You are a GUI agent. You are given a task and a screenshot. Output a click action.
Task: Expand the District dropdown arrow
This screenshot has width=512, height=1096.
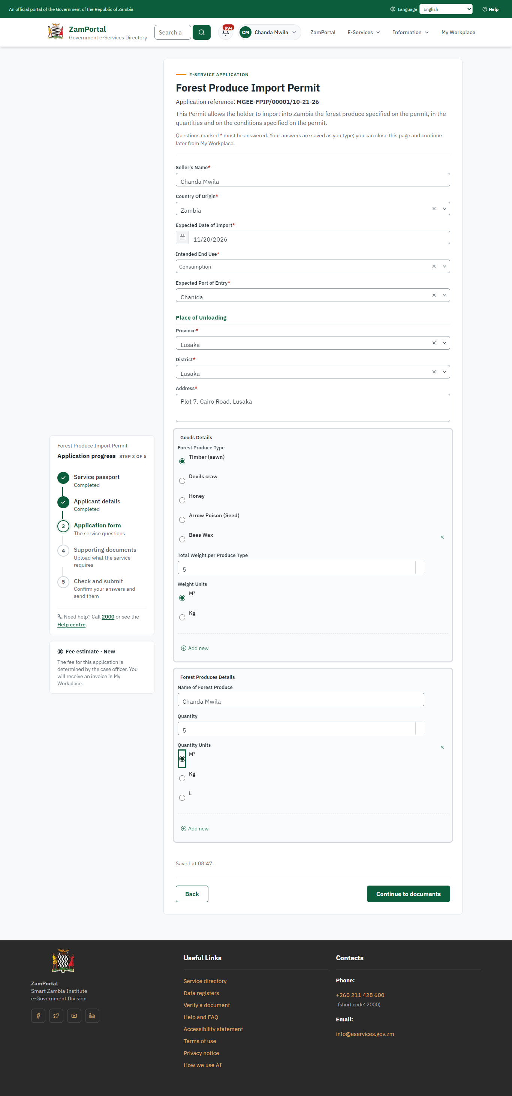tap(445, 372)
